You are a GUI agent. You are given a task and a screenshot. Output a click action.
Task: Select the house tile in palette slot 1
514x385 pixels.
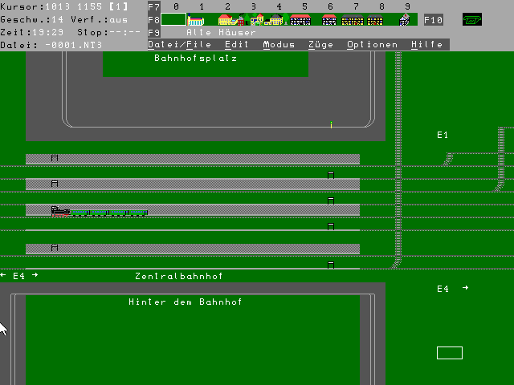(196, 20)
